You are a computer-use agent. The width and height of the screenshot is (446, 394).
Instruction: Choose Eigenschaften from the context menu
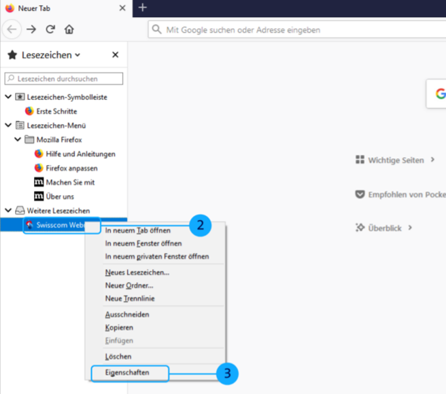click(x=127, y=372)
